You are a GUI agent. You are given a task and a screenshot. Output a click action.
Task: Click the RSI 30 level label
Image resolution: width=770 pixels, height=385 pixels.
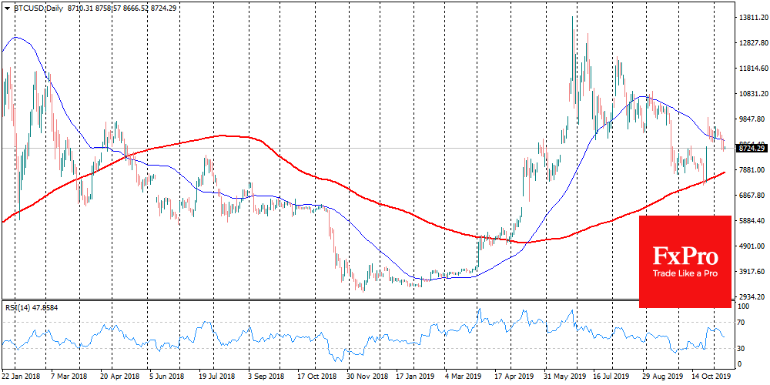[x=742, y=348]
